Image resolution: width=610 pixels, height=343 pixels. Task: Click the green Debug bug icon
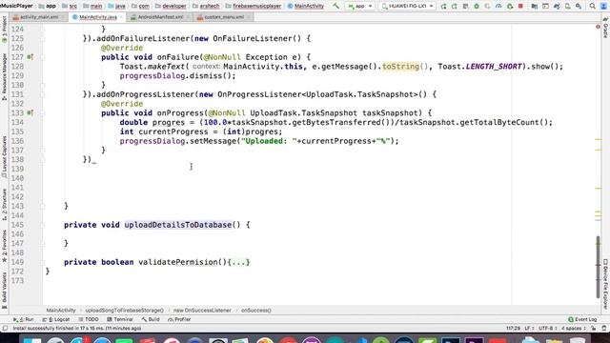[477, 7]
